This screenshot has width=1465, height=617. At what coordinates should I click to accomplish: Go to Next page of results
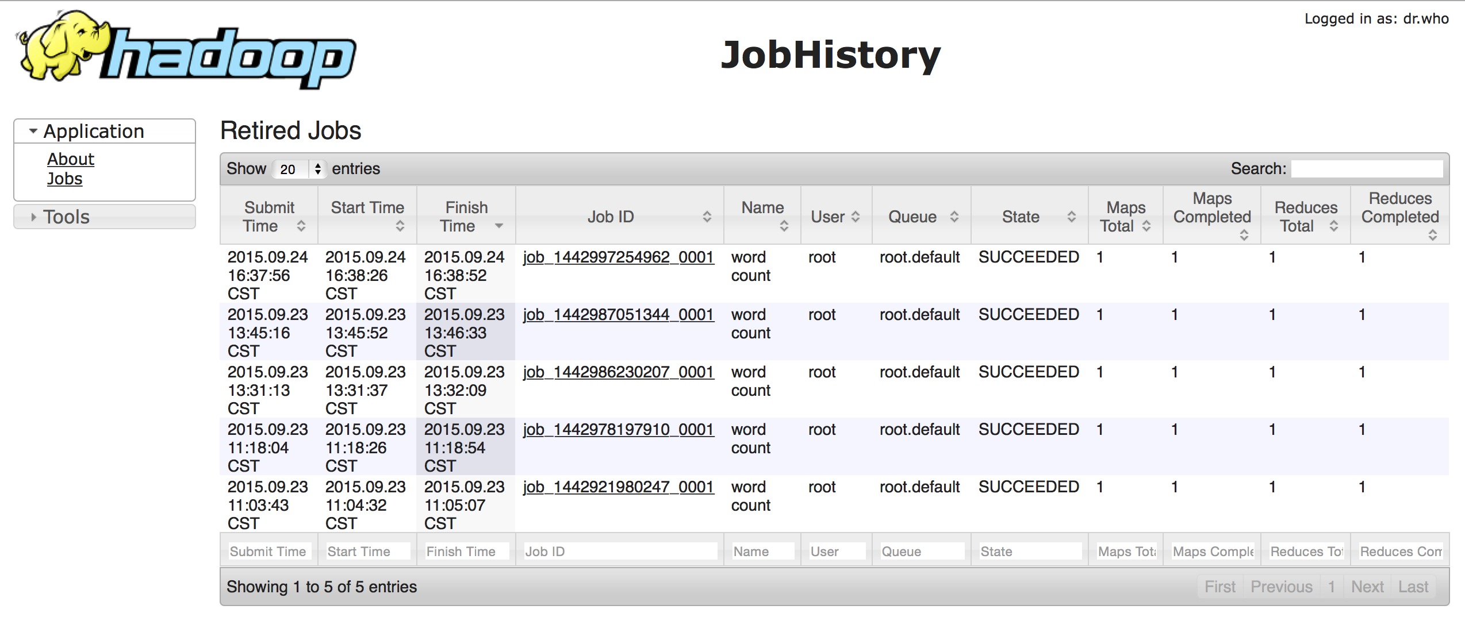1367,587
